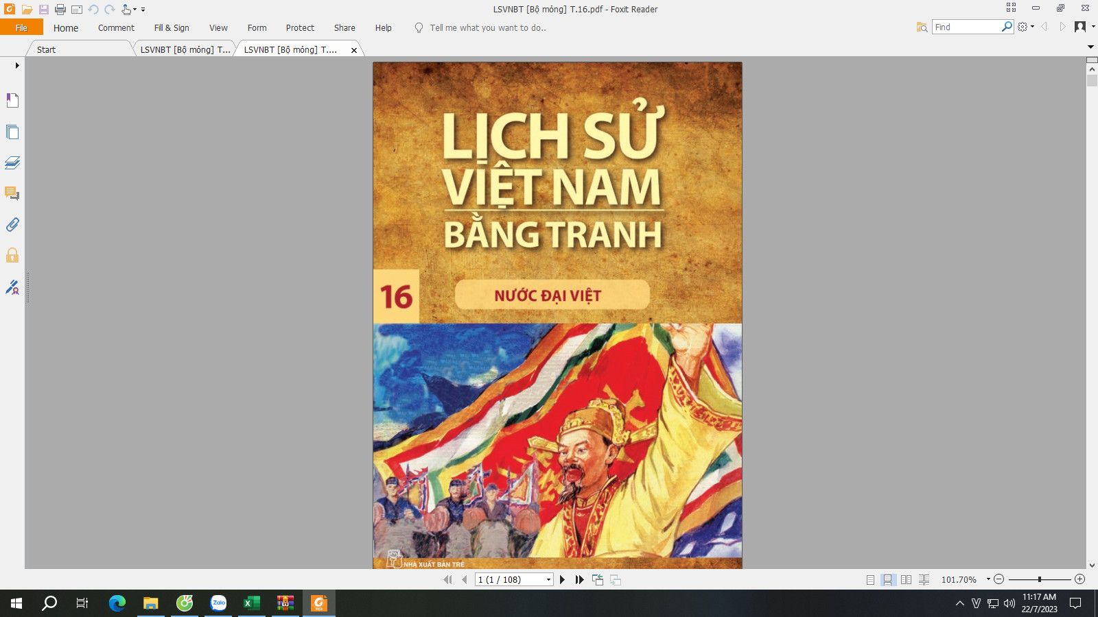Click the user account avatar icon
Image resolution: width=1098 pixels, height=617 pixels.
click(x=1080, y=27)
